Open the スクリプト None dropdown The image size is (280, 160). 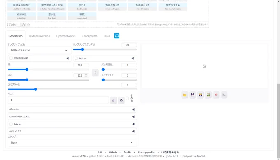[x=72, y=143]
